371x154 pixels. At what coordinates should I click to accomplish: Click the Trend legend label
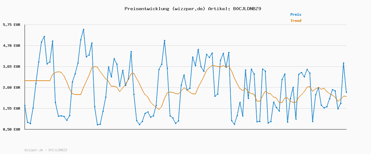pyautogui.click(x=296, y=21)
